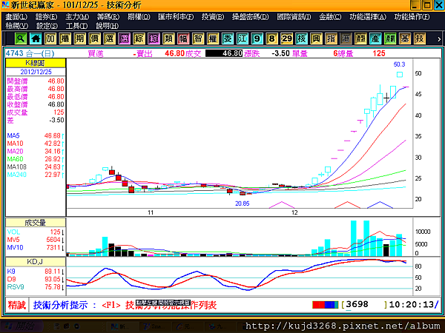Click the 開始 Start button on taskbar
445x333 pixels.
pyautogui.click(x=22, y=326)
